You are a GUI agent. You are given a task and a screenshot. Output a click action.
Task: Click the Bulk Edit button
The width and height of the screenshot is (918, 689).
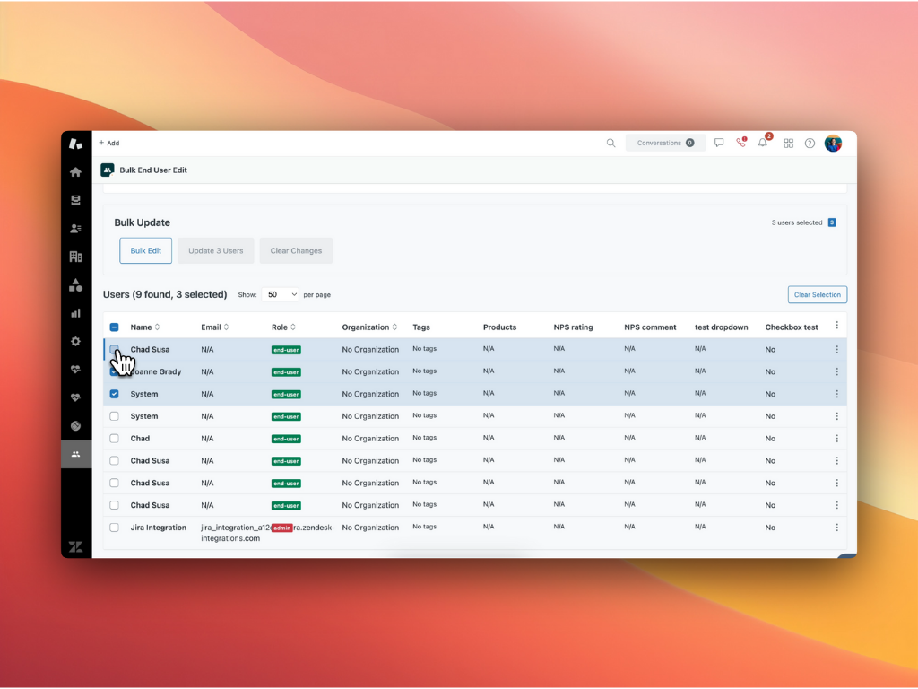145,250
